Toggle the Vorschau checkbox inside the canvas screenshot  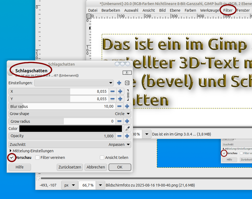pos(224,153)
